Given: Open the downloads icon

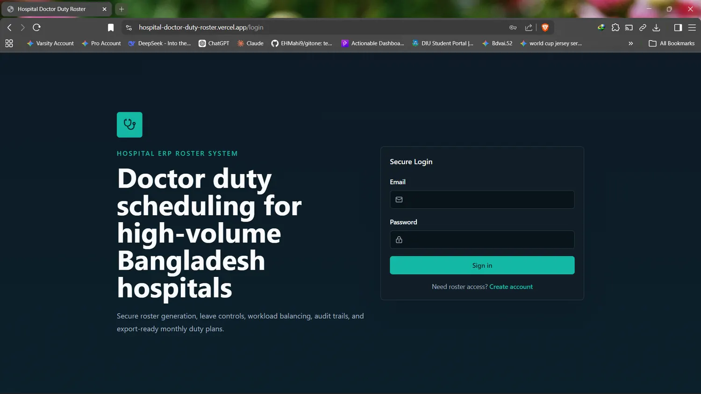Looking at the screenshot, I should click(x=656, y=28).
